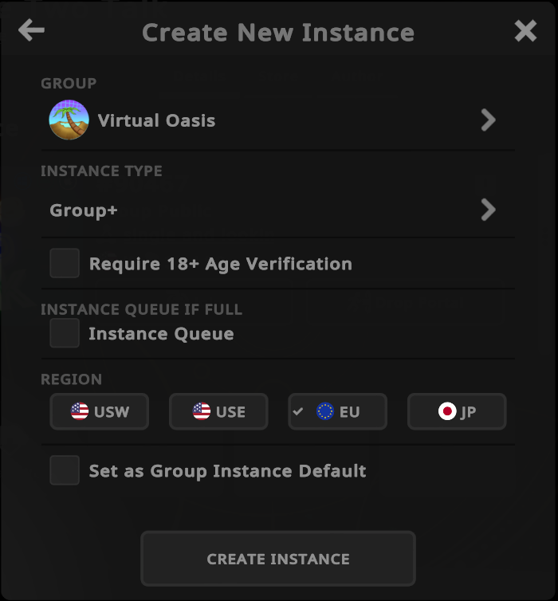This screenshot has width=558, height=601.
Task: Click the Virtual Oasis group name
Action: 156,121
